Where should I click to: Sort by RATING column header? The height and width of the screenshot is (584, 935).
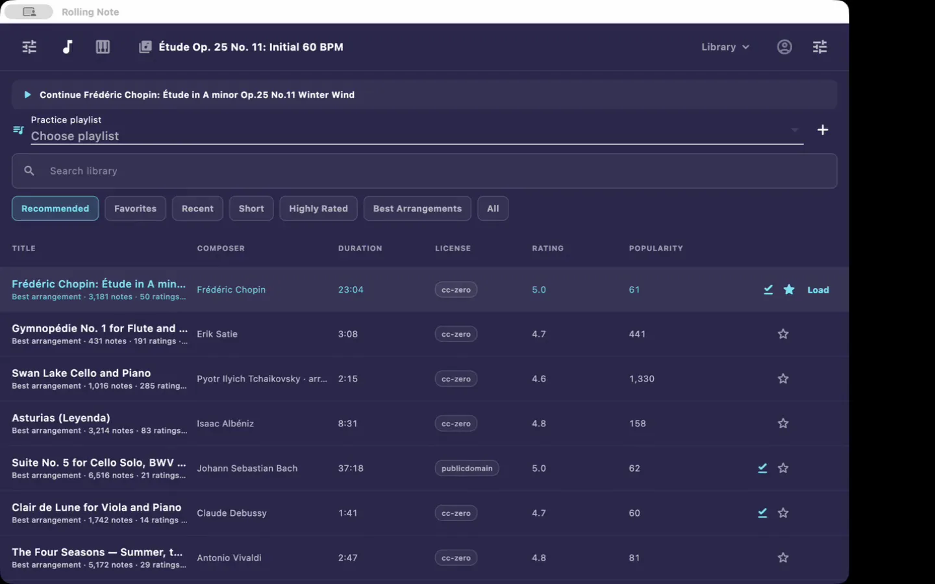click(548, 249)
